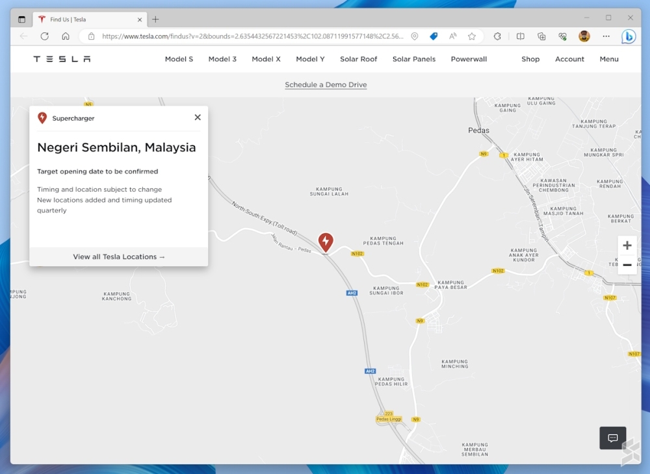
Task: Click Kampung Paya Besar map label
Action: [x=450, y=285]
